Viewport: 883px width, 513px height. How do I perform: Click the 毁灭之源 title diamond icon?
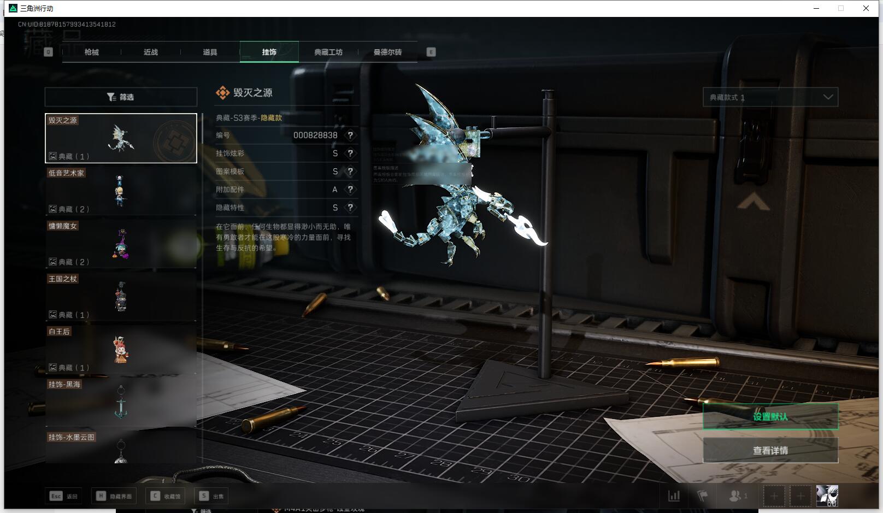[x=222, y=93]
